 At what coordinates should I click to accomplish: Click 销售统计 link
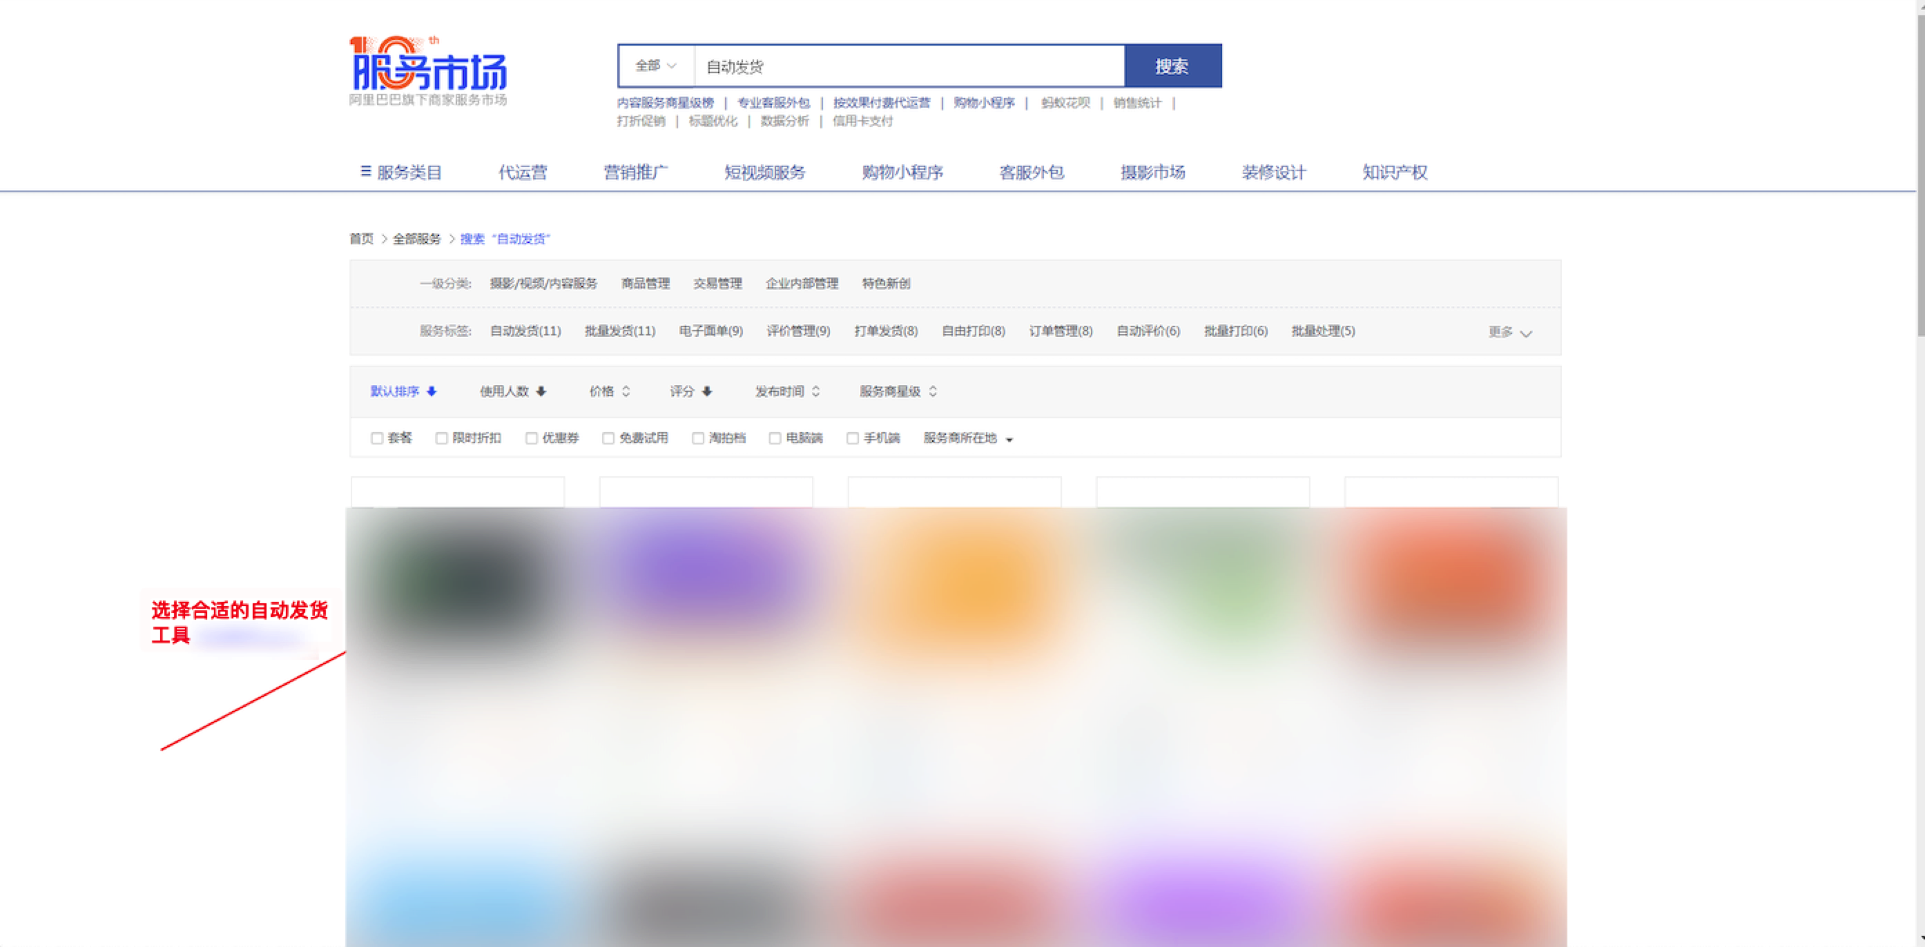click(x=1136, y=103)
